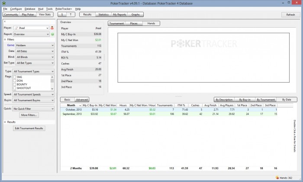The height and width of the screenshot is (182, 303).
Task: Open the Database menu
Action: tap(30, 9)
